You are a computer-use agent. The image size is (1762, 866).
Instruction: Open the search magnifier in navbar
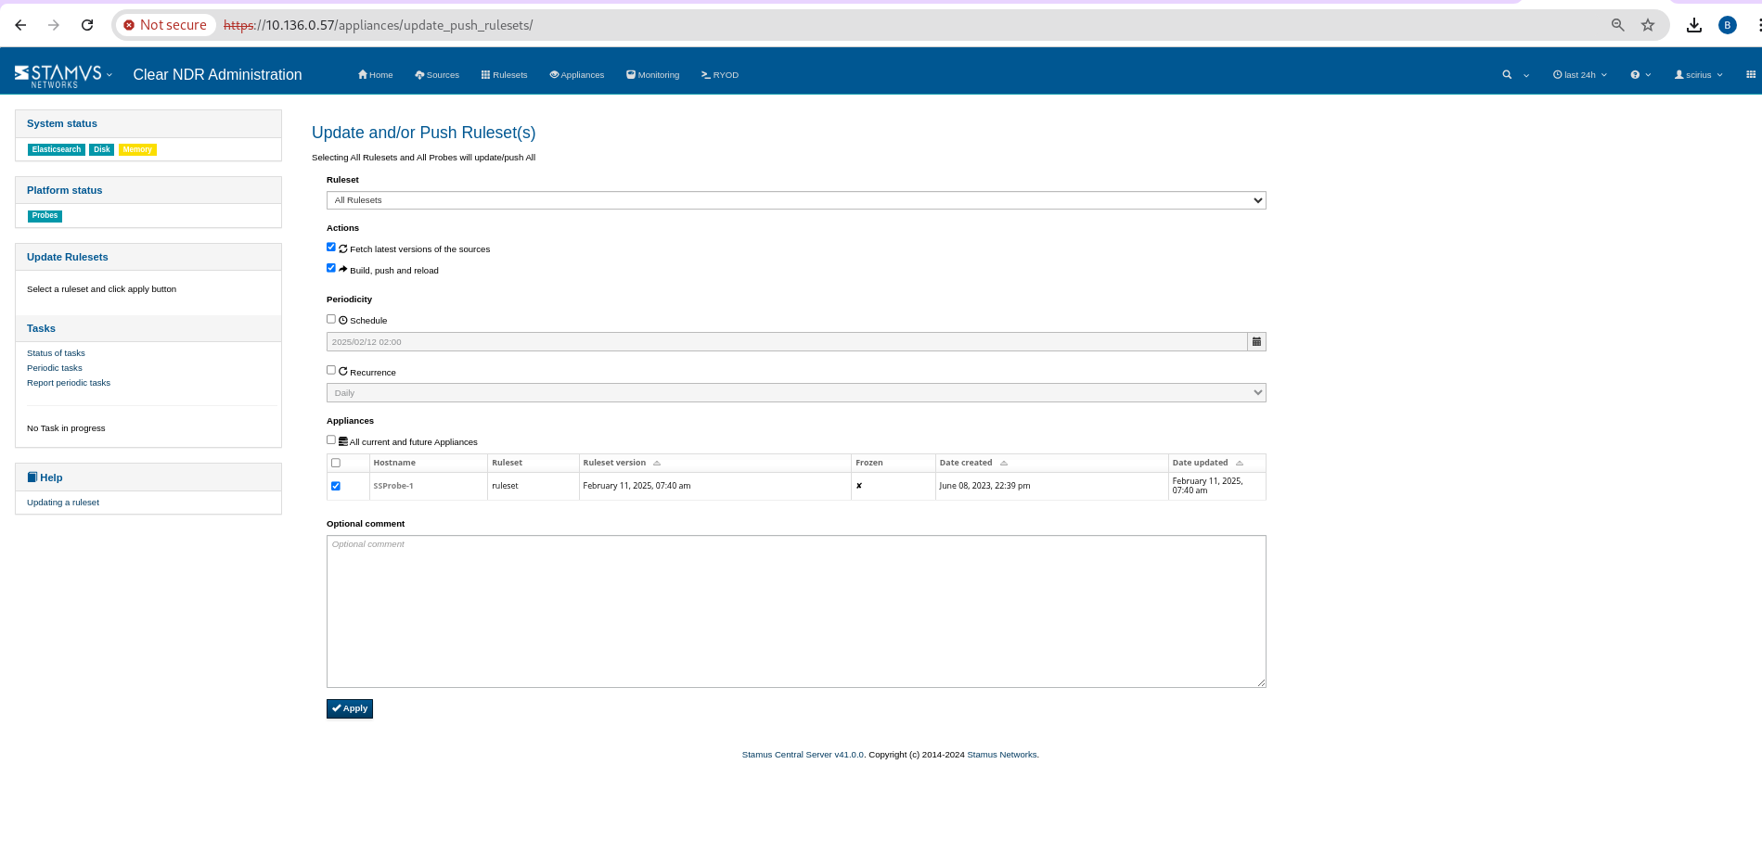pyautogui.click(x=1507, y=75)
